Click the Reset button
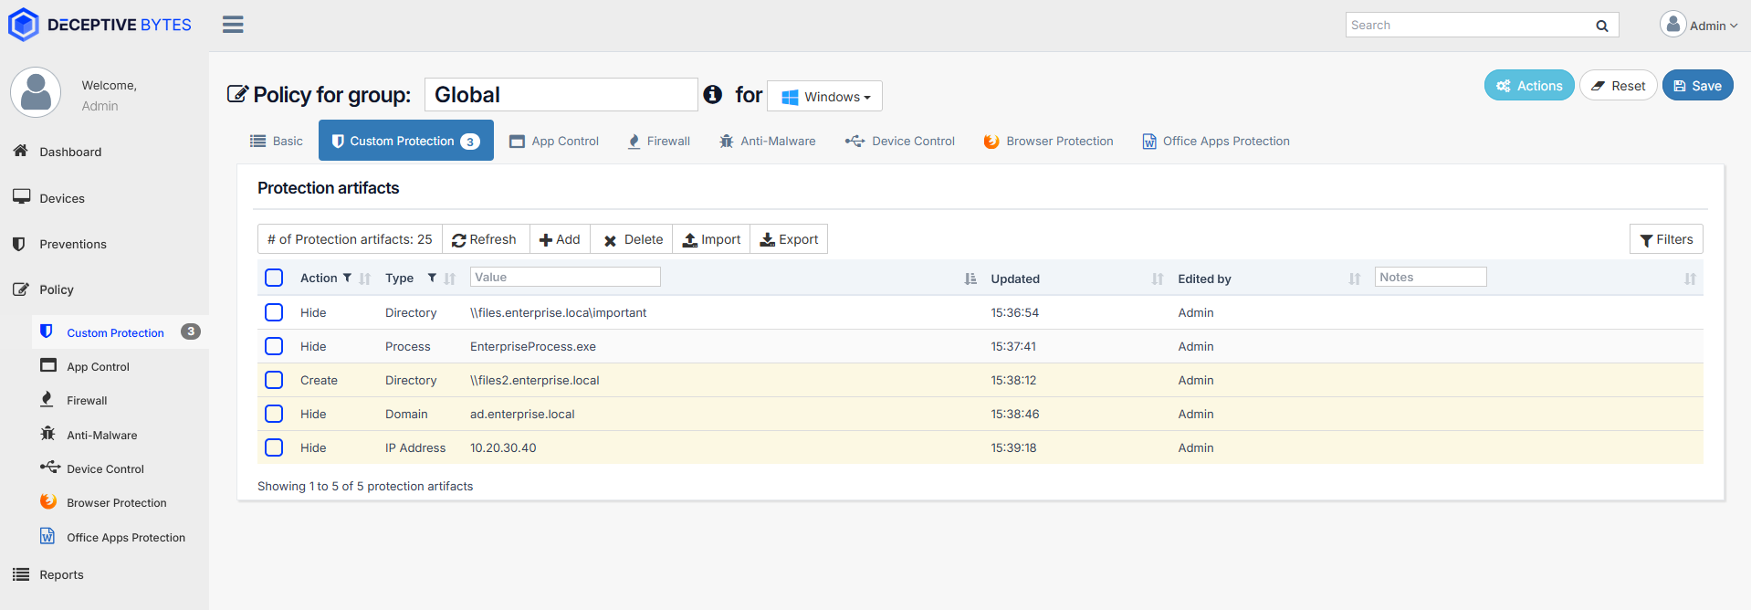 [x=1619, y=86]
